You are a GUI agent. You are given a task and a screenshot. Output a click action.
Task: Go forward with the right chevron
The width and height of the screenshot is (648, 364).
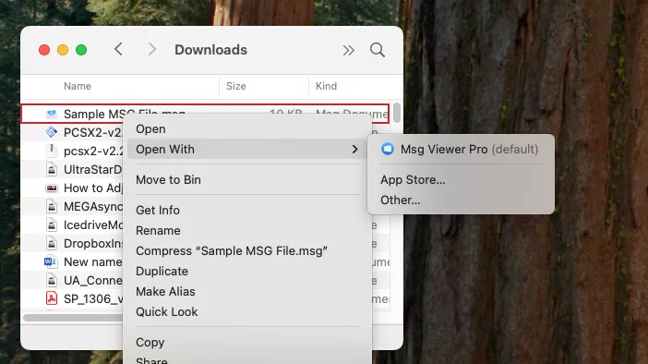click(152, 49)
